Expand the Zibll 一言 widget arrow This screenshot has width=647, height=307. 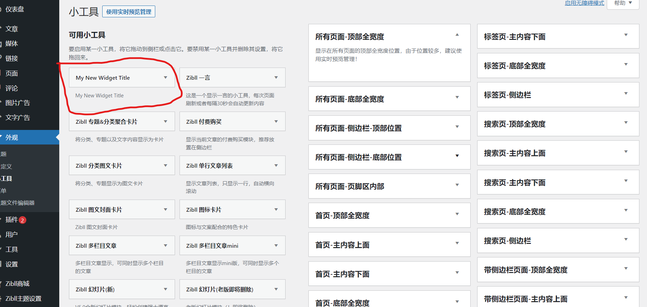click(276, 78)
